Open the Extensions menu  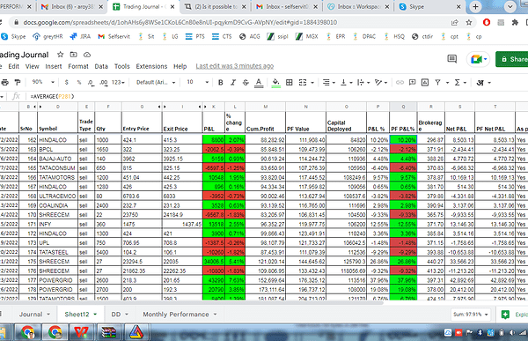point(151,66)
